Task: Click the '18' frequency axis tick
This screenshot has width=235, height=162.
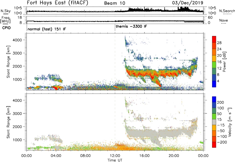Action: pos(20,18)
